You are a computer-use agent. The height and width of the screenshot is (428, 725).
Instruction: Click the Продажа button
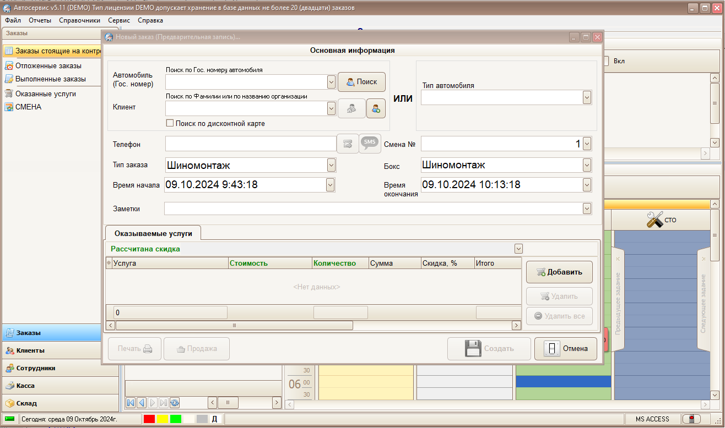pos(197,349)
